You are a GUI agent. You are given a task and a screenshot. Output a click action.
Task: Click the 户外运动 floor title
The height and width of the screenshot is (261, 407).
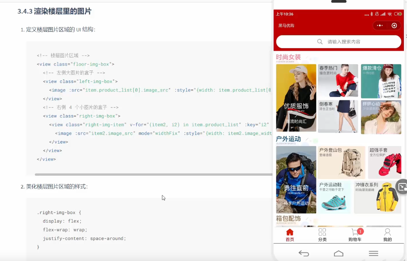(289, 139)
